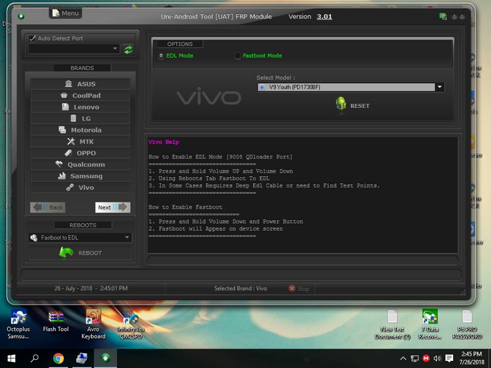Click the Vivo Help heading text

164,142
